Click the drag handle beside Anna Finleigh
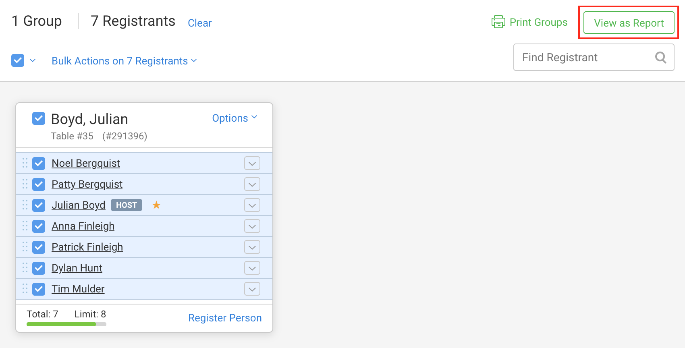Screen dimensions: 685x348 [25, 226]
